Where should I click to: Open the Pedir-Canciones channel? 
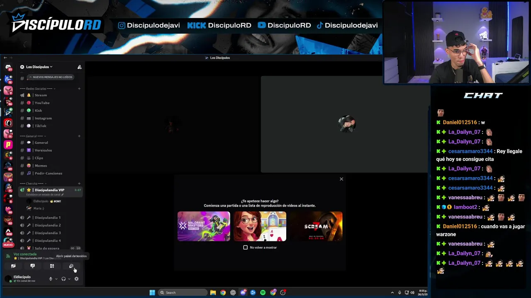pos(51,173)
